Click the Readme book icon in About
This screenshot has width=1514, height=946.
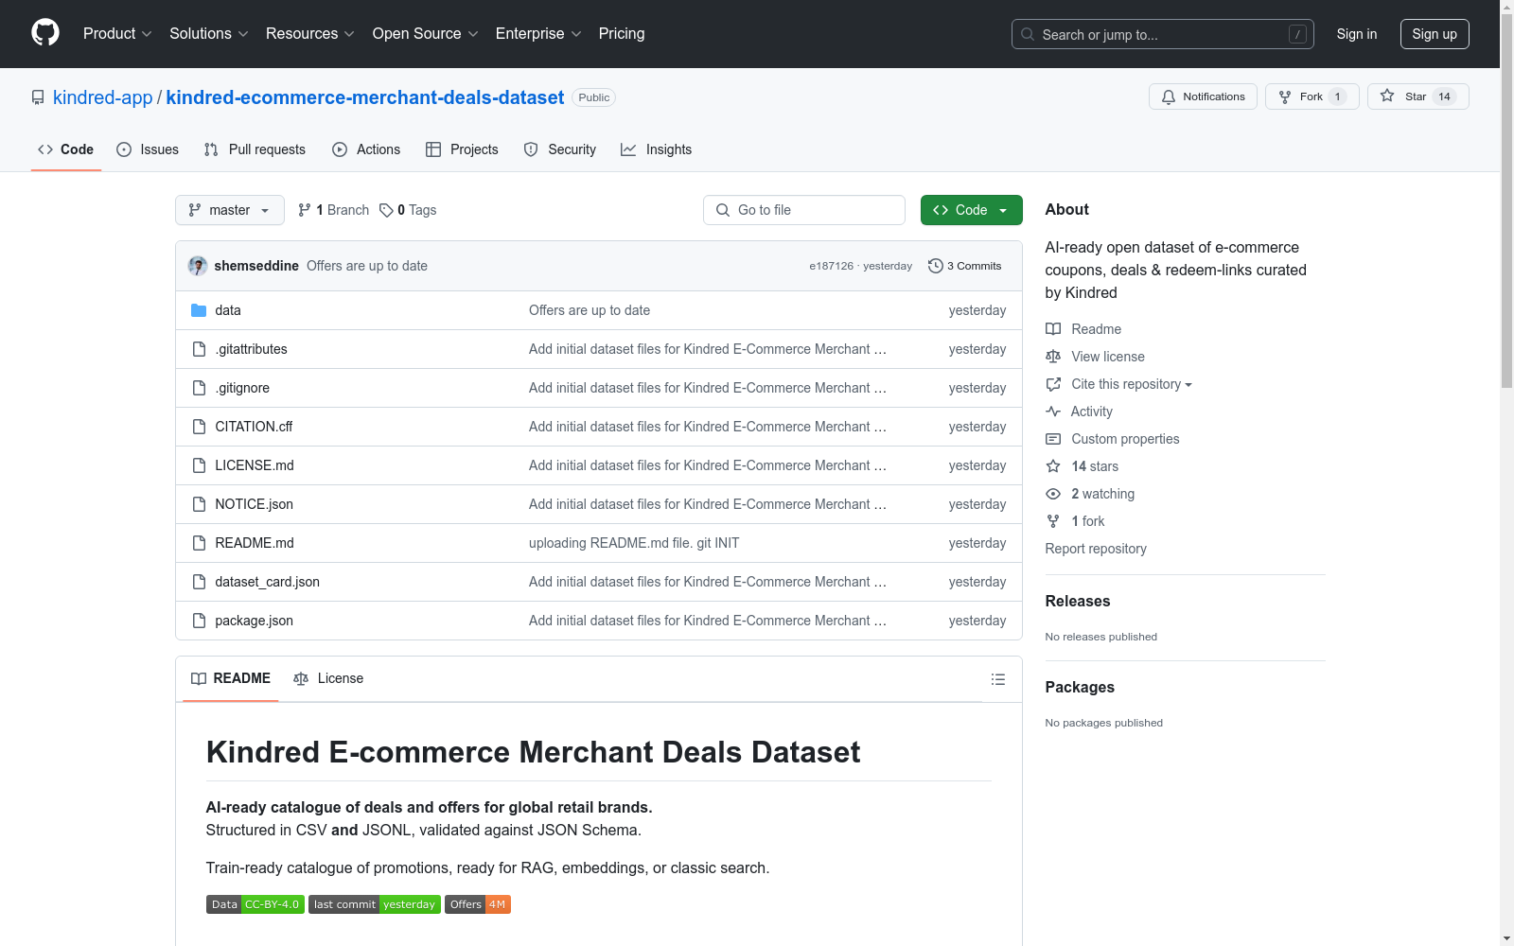click(1053, 329)
